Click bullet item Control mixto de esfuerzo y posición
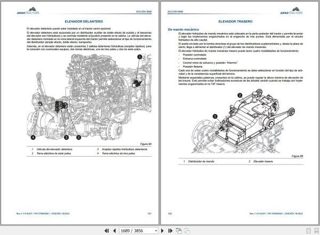Screen dimensions: 320x235 point(210,63)
